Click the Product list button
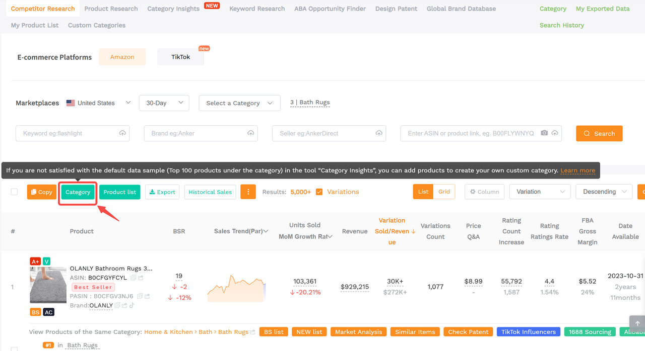 tap(120, 192)
